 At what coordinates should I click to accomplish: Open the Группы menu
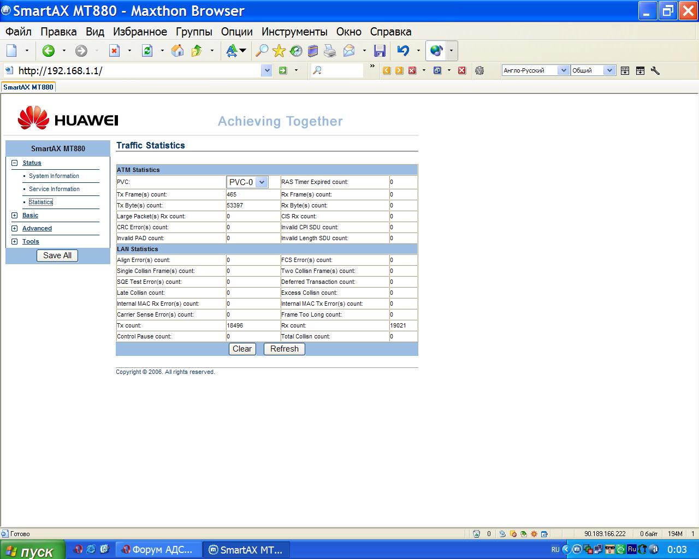pyautogui.click(x=194, y=32)
